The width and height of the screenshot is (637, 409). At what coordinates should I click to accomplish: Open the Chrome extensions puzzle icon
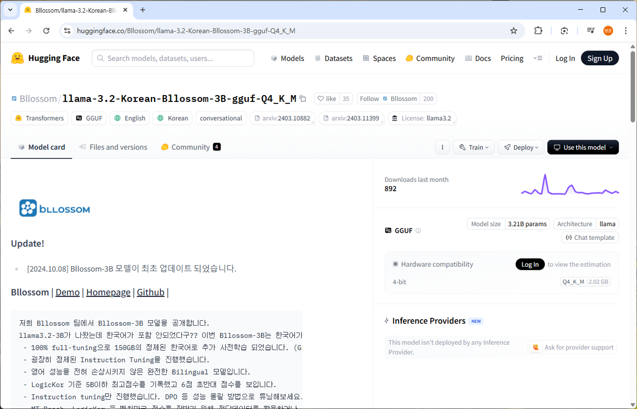[x=538, y=30]
